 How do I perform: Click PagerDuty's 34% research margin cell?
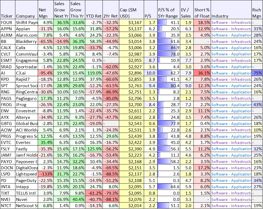point(257,180)
